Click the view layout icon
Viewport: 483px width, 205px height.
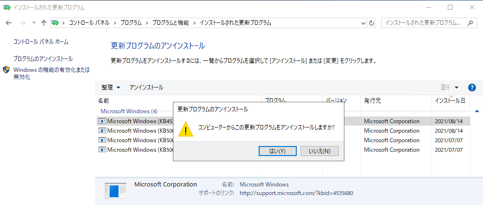point(445,88)
